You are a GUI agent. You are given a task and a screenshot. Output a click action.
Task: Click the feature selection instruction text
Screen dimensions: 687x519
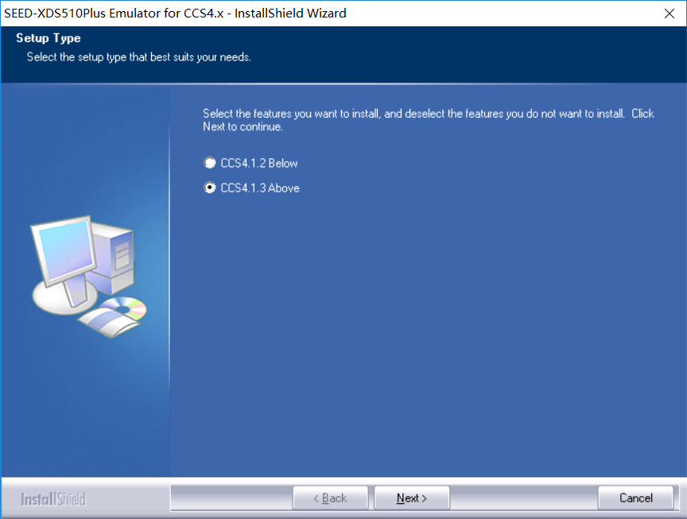click(x=427, y=118)
